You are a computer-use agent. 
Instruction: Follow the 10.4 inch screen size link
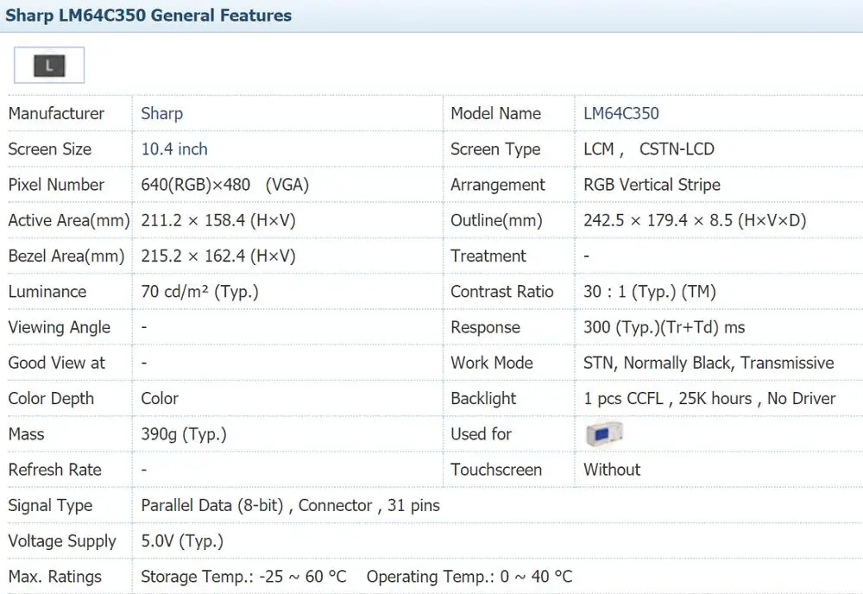[174, 149]
